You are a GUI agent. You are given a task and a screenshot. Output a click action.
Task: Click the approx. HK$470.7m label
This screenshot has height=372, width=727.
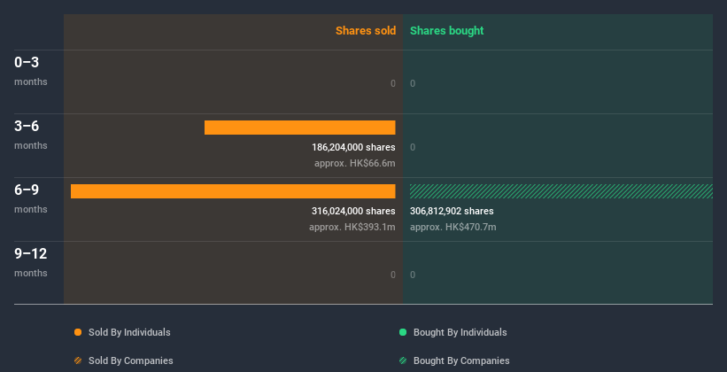pyautogui.click(x=453, y=228)
